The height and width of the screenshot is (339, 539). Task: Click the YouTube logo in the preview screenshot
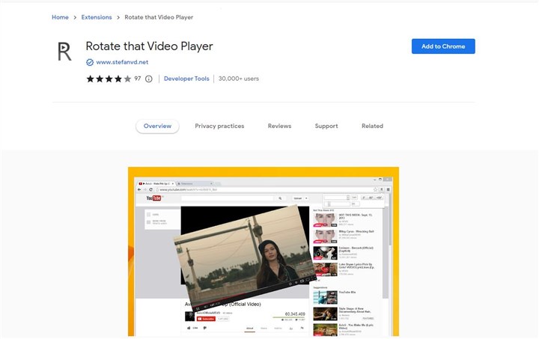point(153,198)
